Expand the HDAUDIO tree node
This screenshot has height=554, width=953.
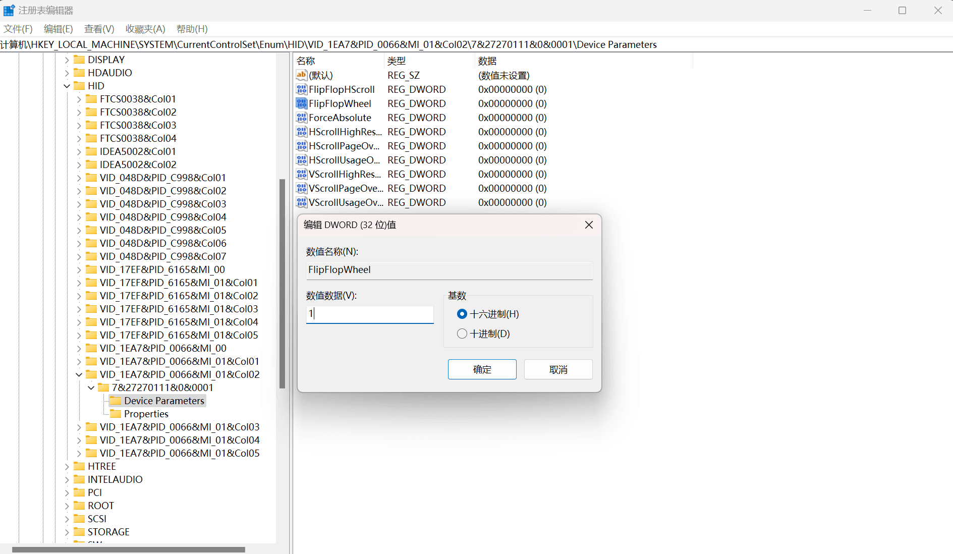(67, 73)
